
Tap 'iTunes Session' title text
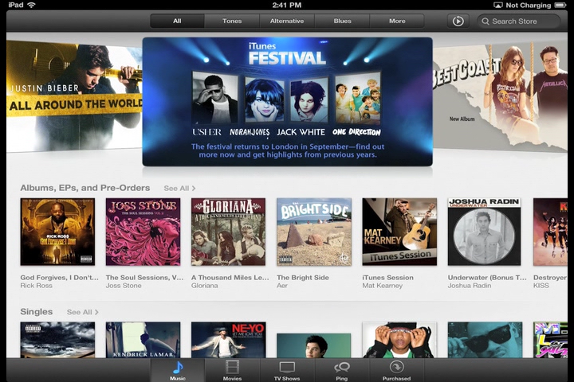coord(387,278)
